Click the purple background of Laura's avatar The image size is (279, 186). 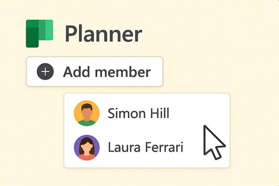click(77, 145)
